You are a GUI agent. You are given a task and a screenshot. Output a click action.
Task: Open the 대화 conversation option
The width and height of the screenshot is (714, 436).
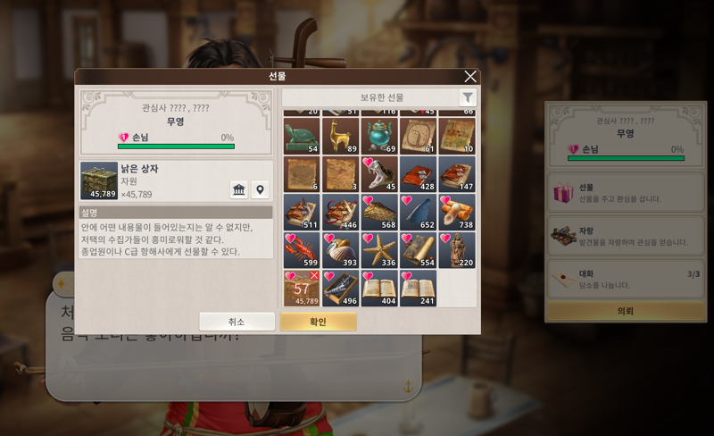[x=626, y=279]
